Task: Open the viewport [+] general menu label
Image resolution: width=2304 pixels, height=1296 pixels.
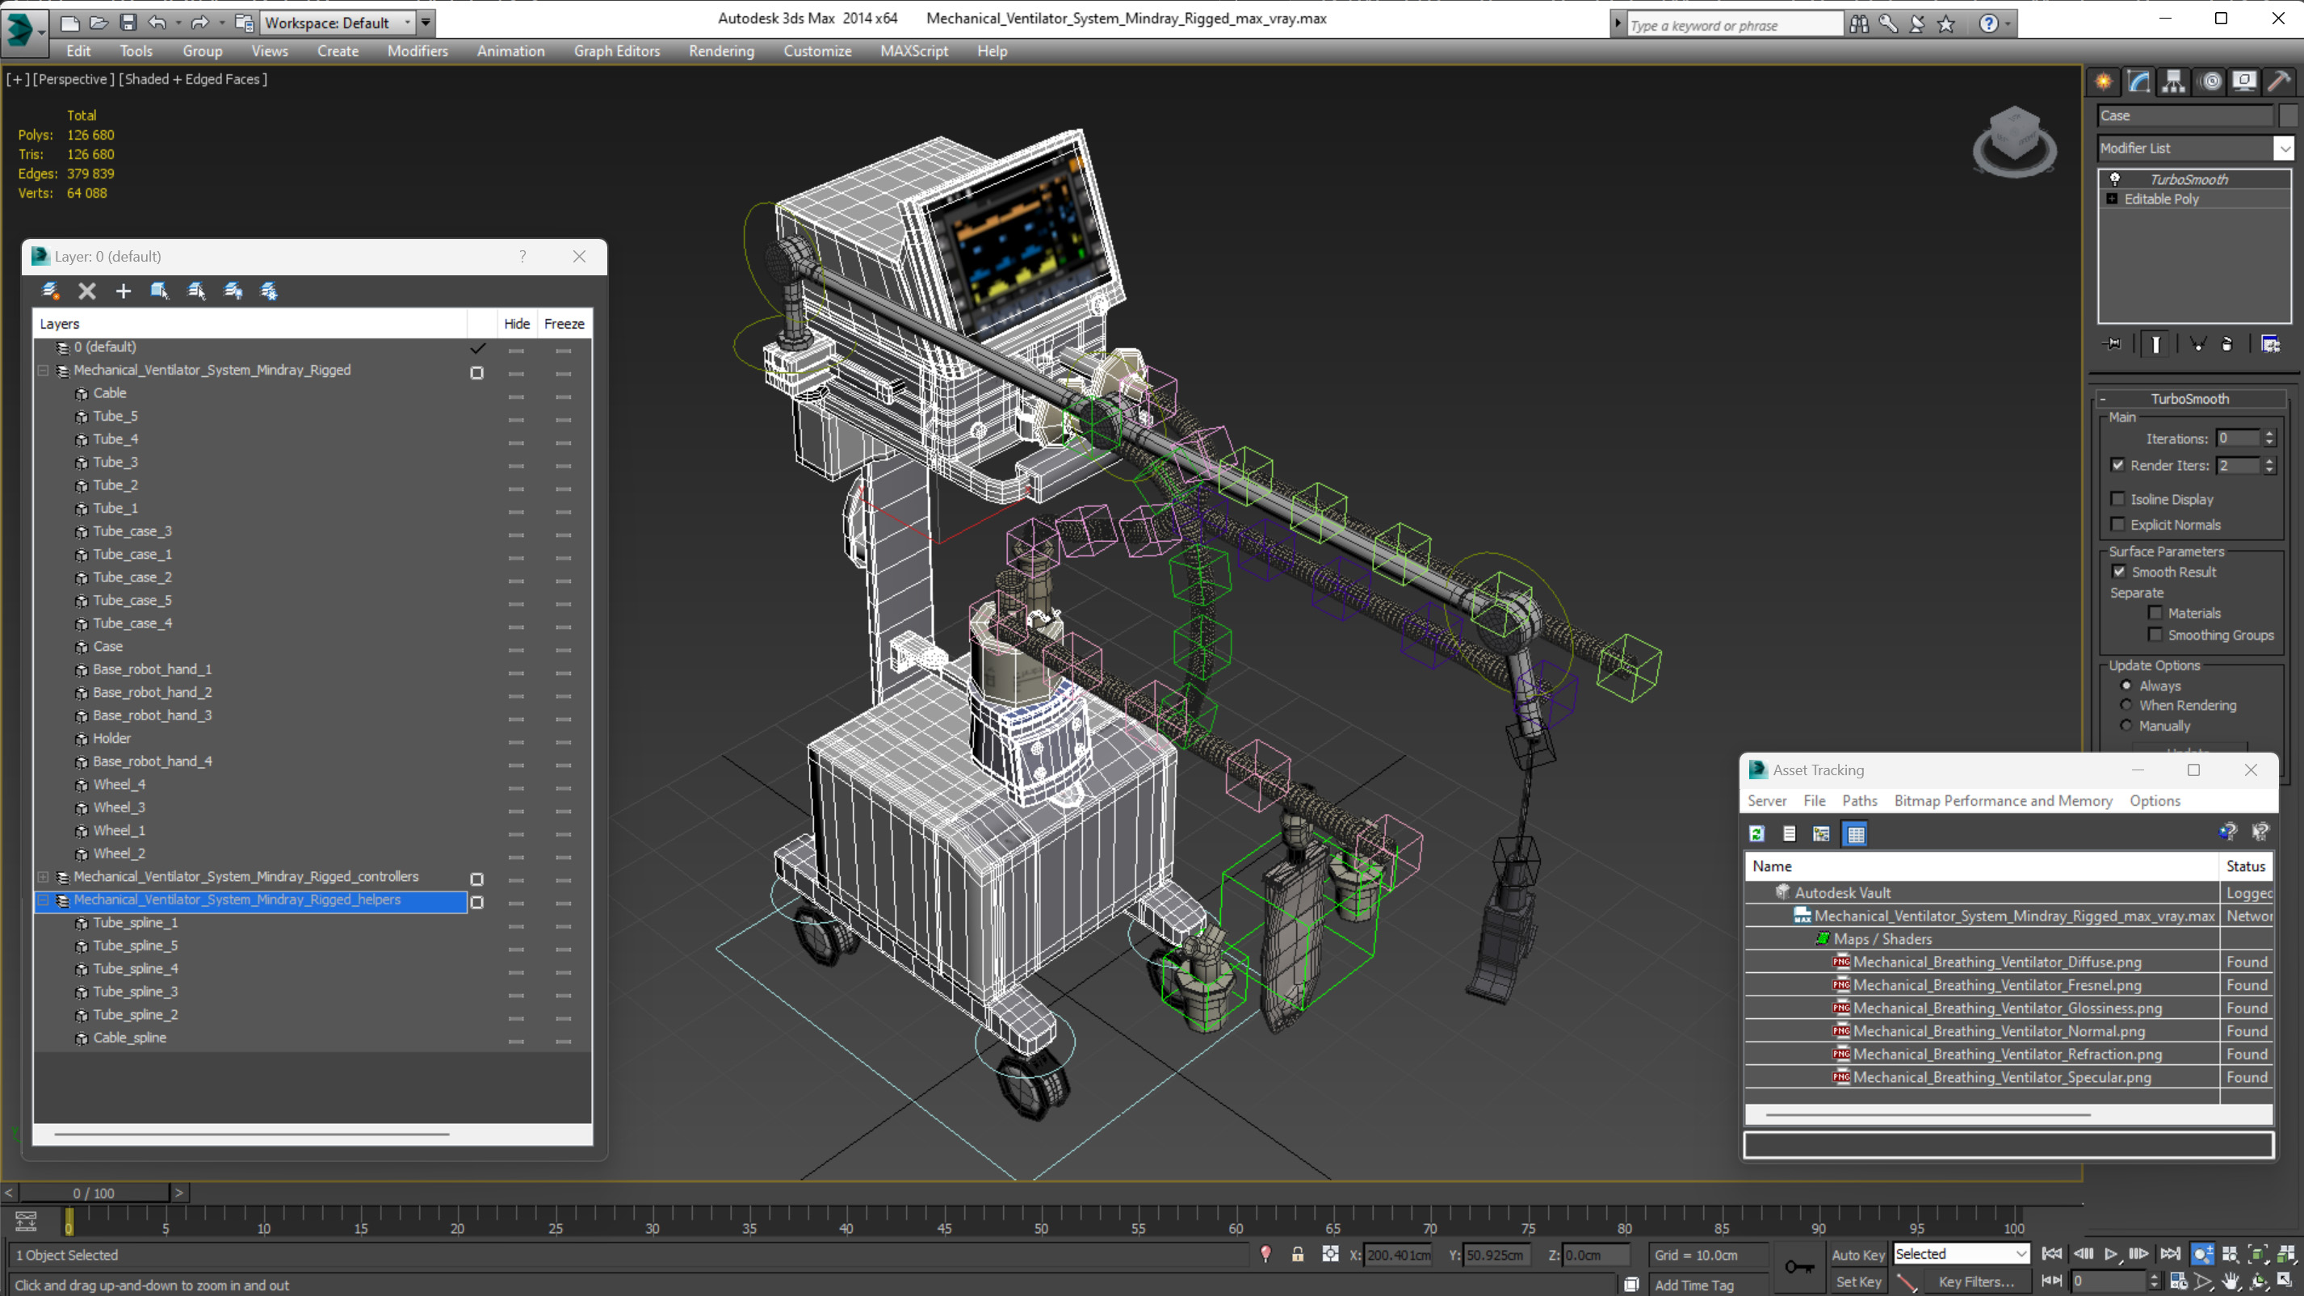Action: [17, 78]
